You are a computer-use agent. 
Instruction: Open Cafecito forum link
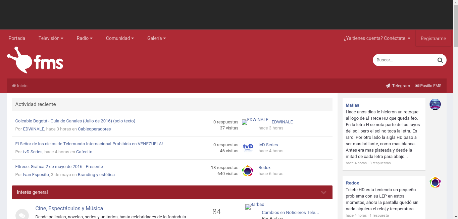tap(84, 152)
